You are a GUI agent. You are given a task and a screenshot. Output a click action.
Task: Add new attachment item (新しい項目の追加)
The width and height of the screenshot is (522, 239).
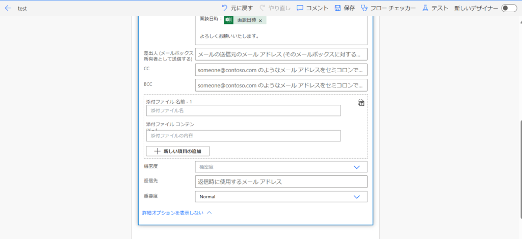pyautogui.click(x=177, y=151)
